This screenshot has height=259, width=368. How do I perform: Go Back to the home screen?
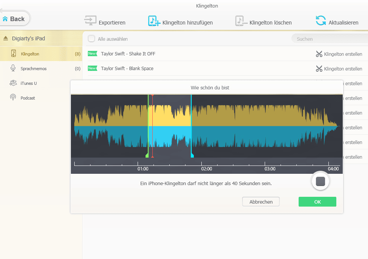[x=14, y=19]
